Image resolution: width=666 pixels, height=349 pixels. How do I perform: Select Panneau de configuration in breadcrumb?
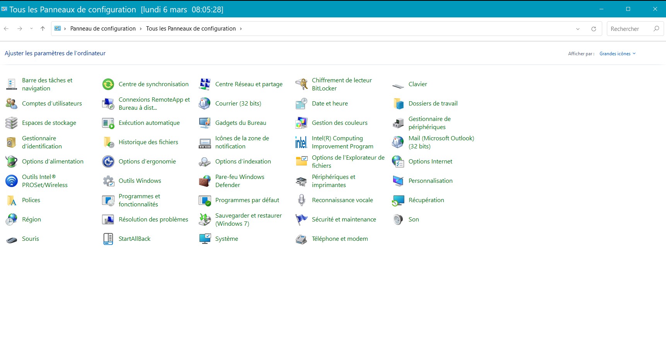pyautogui.click(x=103, y=29)
